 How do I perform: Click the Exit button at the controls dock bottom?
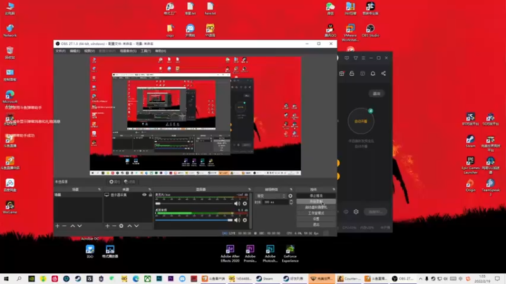click(x=316, y=225)
